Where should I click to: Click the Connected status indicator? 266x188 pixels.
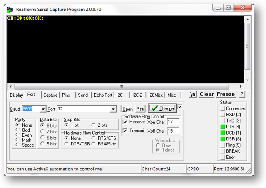tap(223, 108)
